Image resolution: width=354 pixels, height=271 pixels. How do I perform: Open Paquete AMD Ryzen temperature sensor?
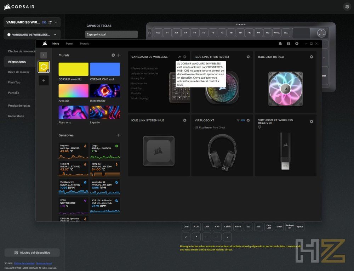73,151
